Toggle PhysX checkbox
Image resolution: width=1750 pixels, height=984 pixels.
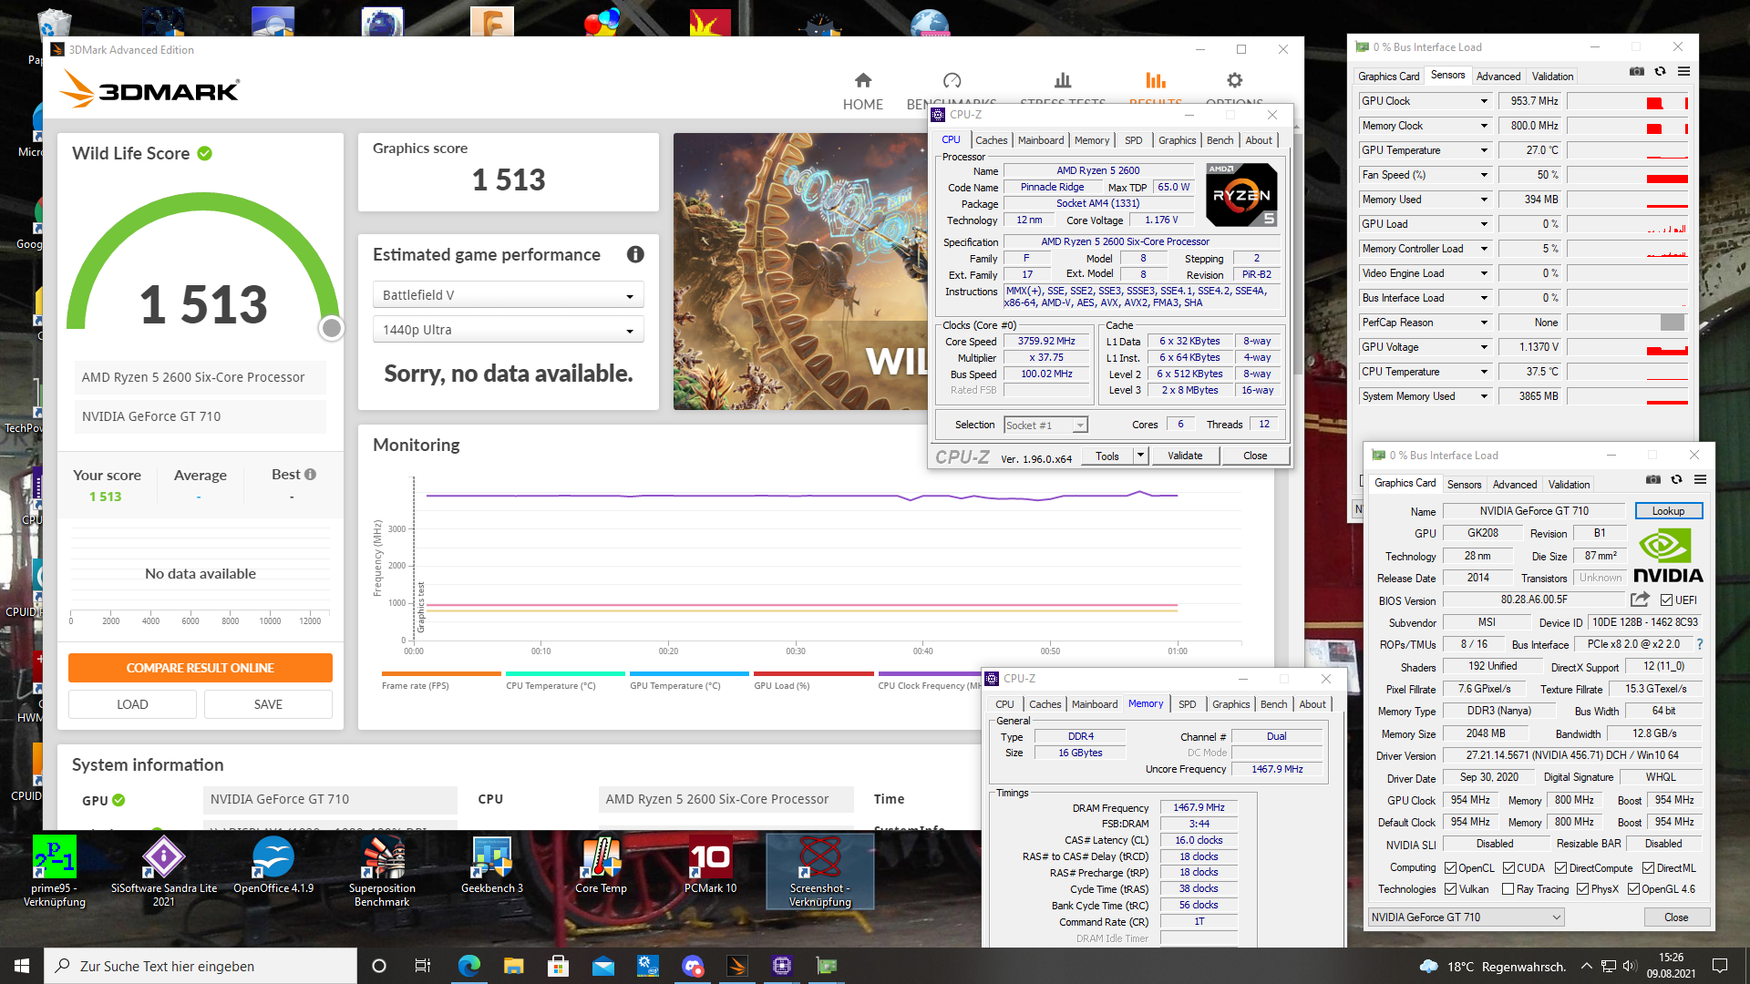tap(1582, 889)
